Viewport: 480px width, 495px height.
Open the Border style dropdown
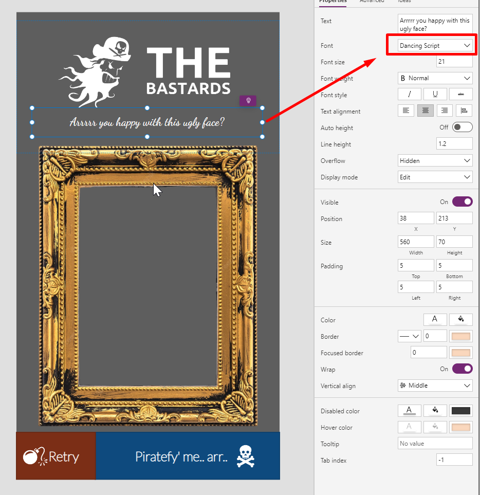click(409, 336)
